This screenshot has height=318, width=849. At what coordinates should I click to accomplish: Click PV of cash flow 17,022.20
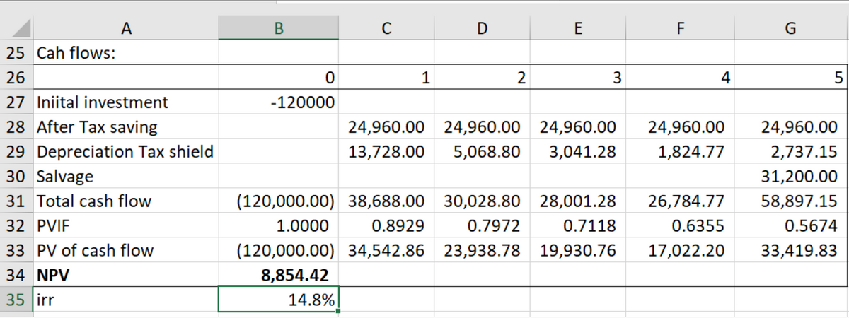coord(679,249)
